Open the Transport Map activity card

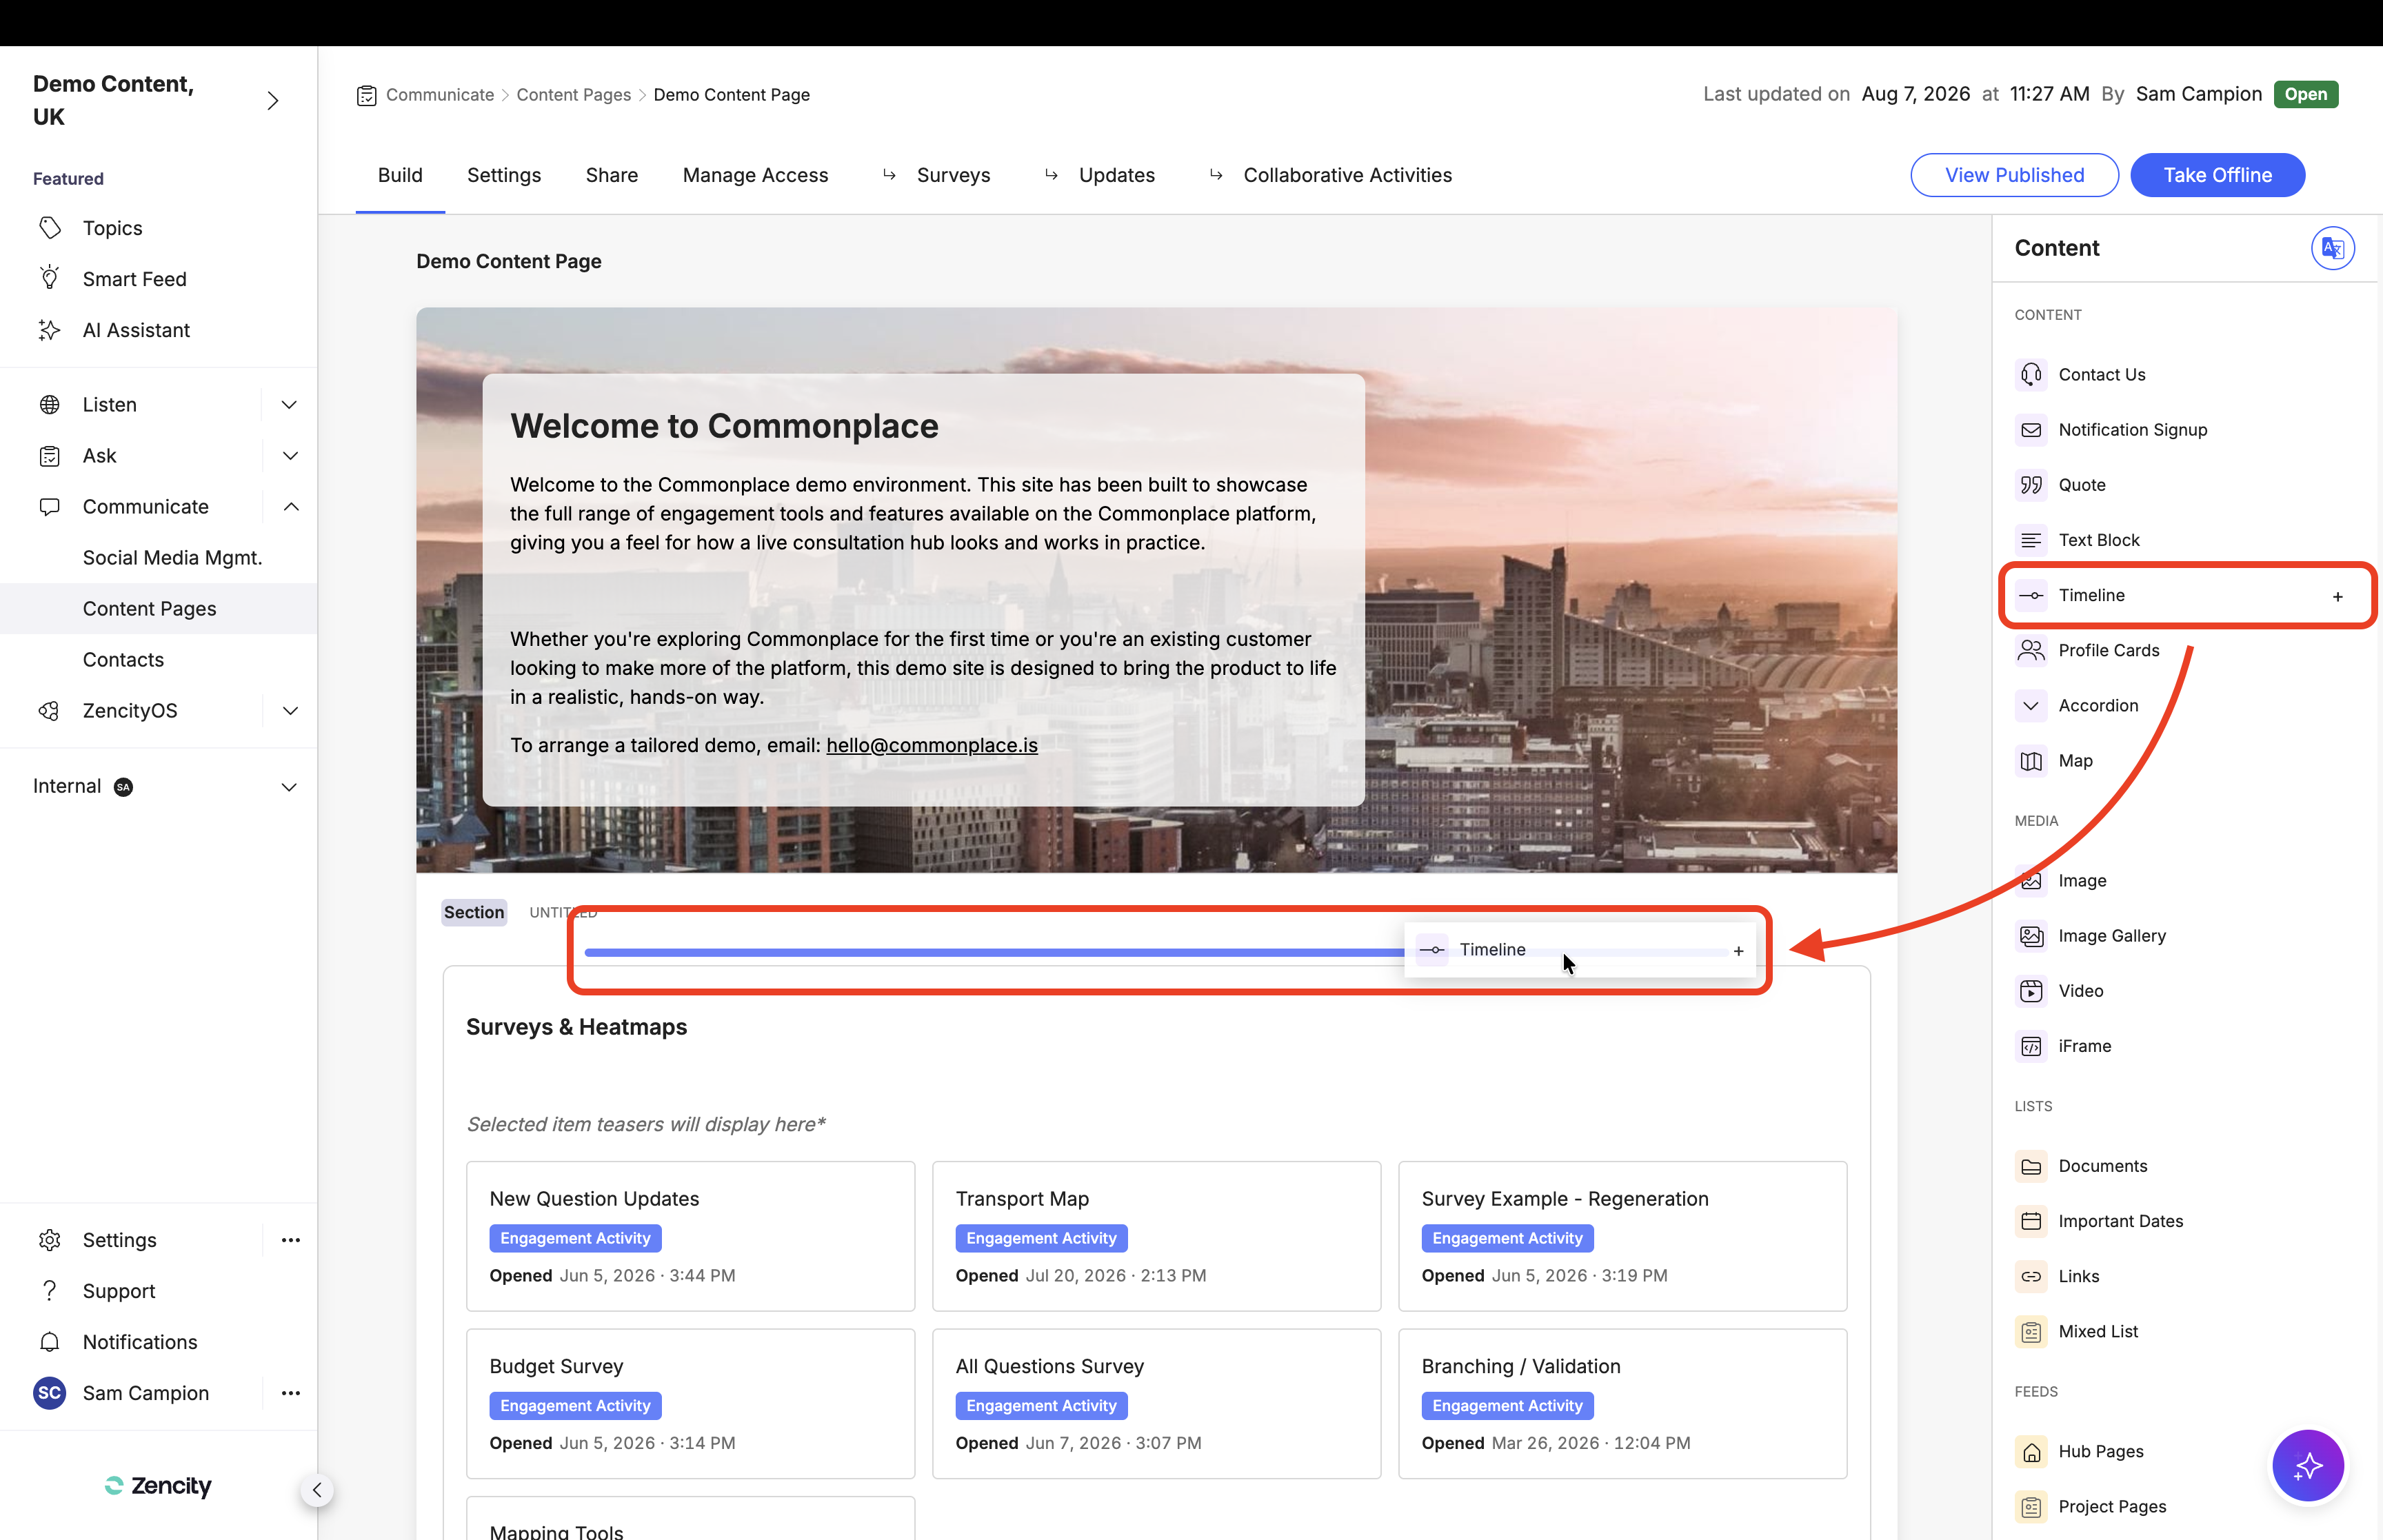1156,1236
